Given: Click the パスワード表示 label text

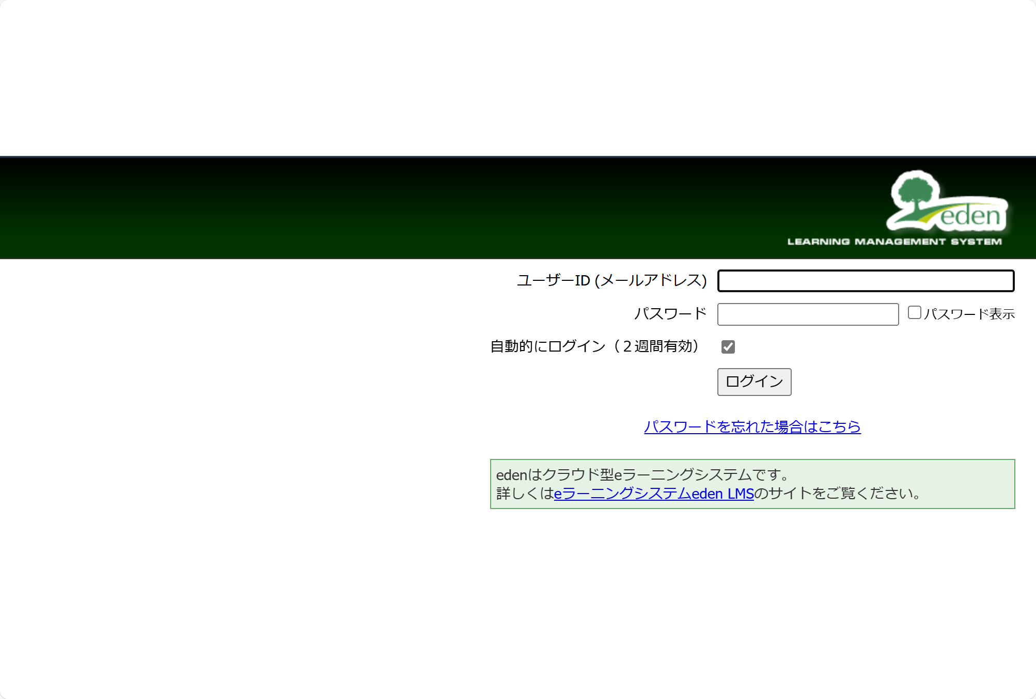Looking at the screenshot, I should [x=969, y=314].
